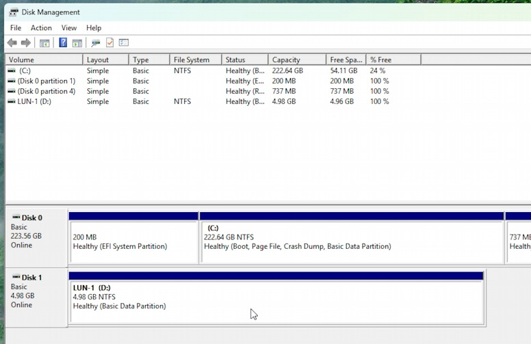Click the drive icon beside LUN-1 (D:)
The image size is (531, 344).
point(12,101)
